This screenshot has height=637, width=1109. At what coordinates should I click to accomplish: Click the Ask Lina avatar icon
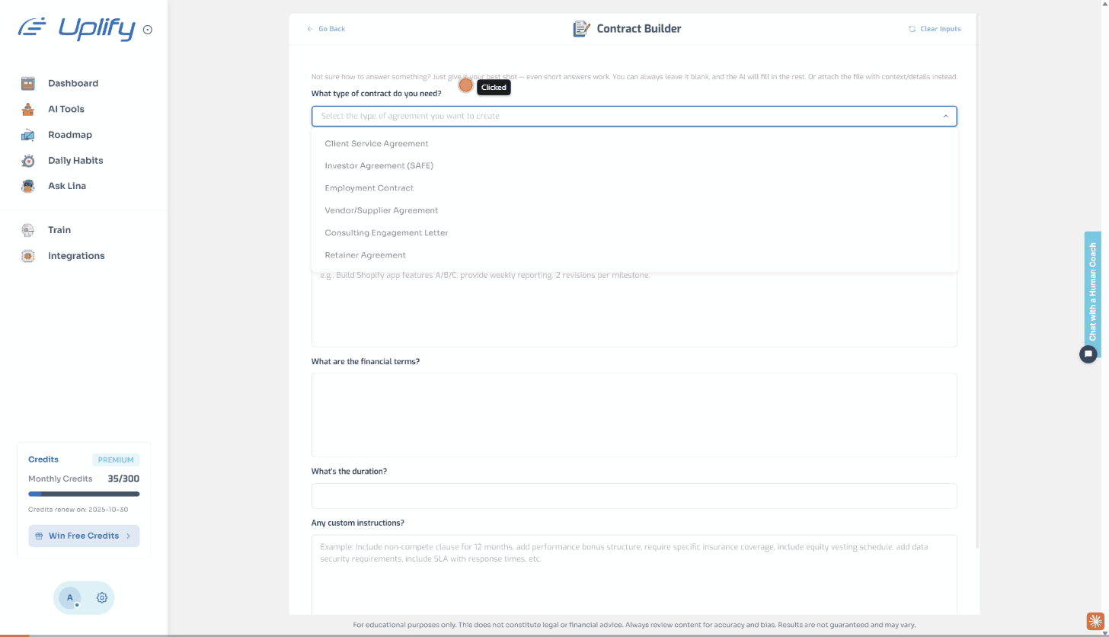tap(28, 186)
